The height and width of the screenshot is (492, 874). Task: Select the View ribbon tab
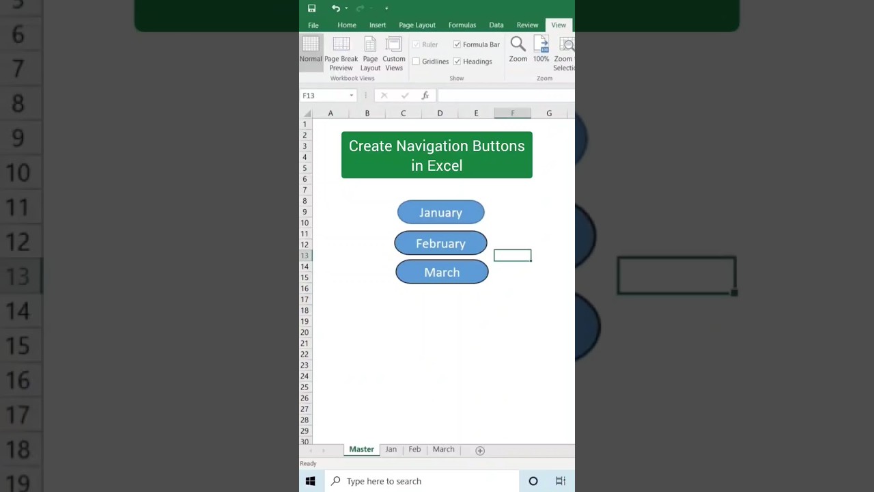point(559,25)
